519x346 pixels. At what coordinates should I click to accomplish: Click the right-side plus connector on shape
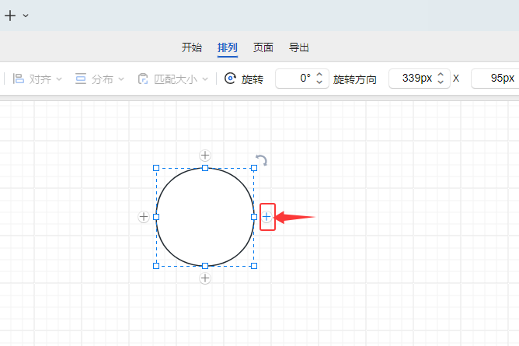pyautogui.click(x=266, y=217)
